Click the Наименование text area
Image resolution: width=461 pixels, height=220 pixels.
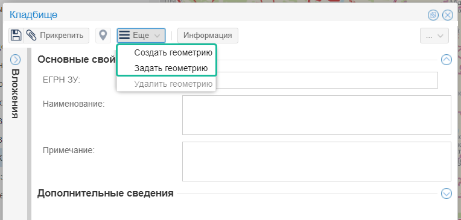pyautogui.click(x=317, y=115)
